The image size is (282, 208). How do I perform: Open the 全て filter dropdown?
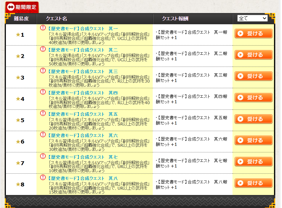[252, 18]
